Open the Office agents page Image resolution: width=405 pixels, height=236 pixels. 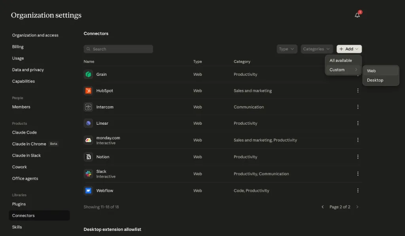[x=25, y=178]
